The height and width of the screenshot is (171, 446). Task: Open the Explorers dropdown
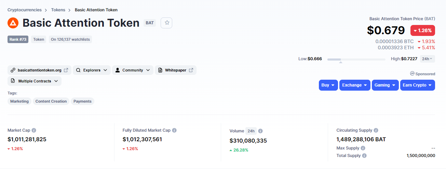(92, 70)
